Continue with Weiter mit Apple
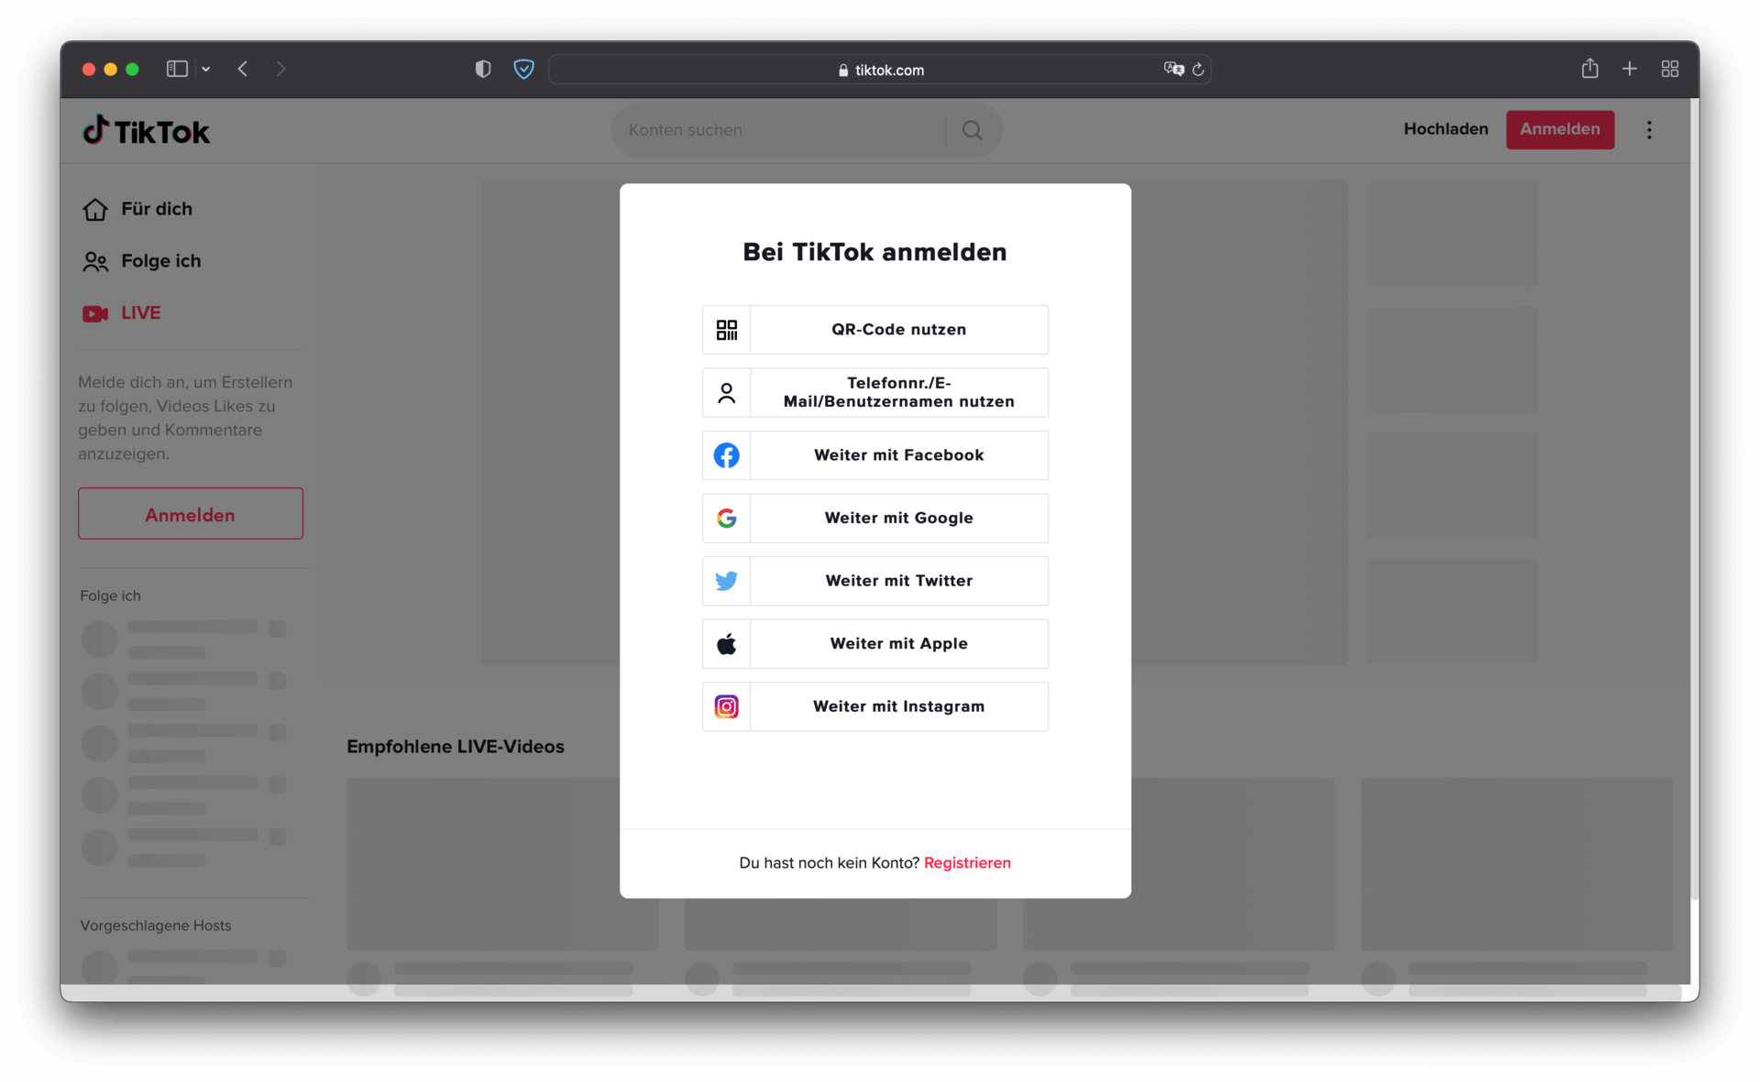 pyautogui.click(x=875, y=644)
